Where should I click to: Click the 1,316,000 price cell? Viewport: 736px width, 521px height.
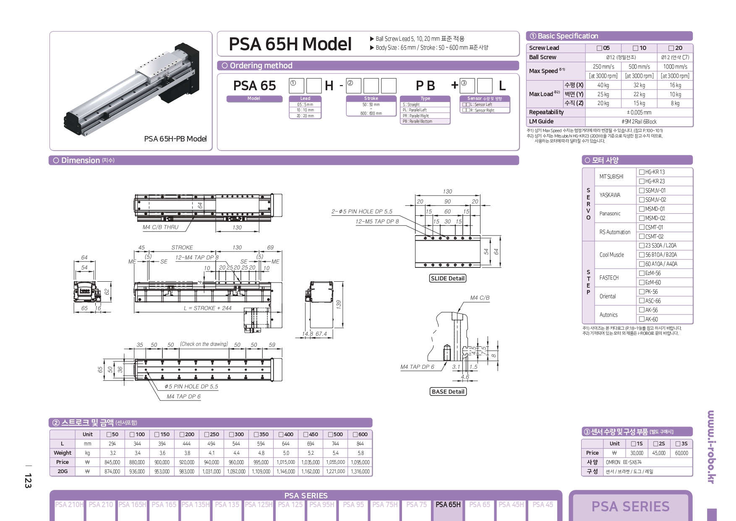(x=360, y=471)
